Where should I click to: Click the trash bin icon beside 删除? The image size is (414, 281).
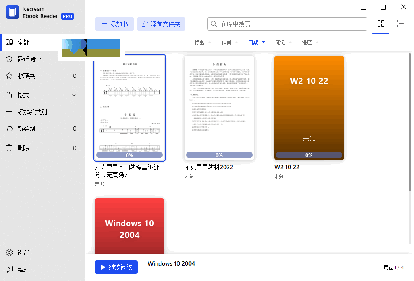pyautogui.click(x=9, y=148)
